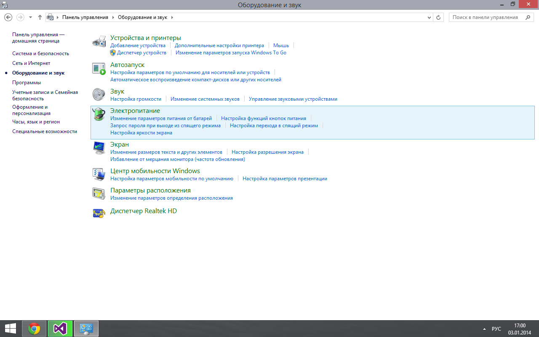Open the Экран monitor icon
Viewport: 539px width, 337px height.
(99, 148)
